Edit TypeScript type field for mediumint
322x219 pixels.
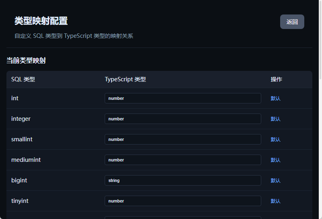click(183, 160)
